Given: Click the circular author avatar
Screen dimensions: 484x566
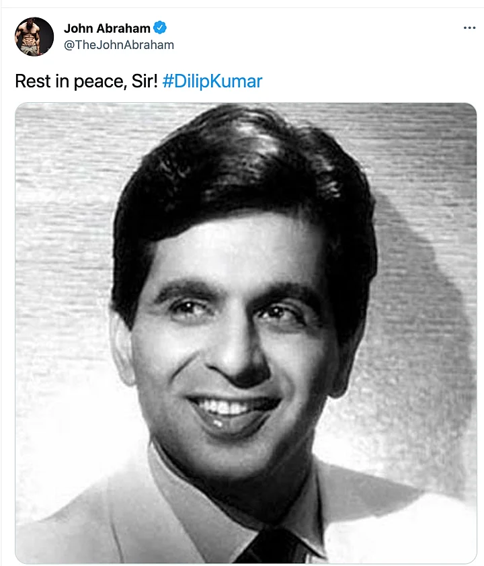Looking at the screenshot, I should click(x=34, y=36).
